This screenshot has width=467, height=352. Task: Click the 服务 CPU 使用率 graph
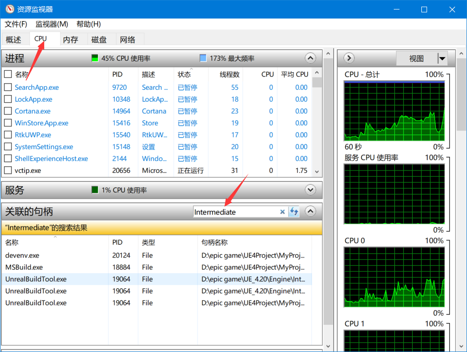pos(394,194)
